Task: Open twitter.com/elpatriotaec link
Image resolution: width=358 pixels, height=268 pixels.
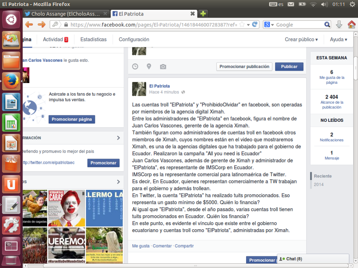Action: 49,163
